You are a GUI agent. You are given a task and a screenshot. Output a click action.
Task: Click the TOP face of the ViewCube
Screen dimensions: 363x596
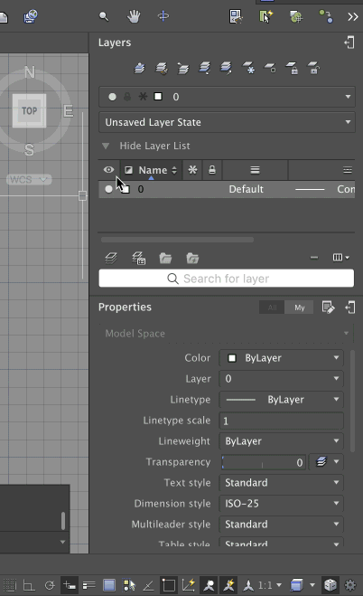point(29,110)
